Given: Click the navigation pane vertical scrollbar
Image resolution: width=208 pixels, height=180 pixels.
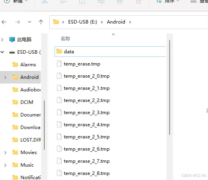Looking at the screenshot, I should pyautogui.click(x=44, y=125).
